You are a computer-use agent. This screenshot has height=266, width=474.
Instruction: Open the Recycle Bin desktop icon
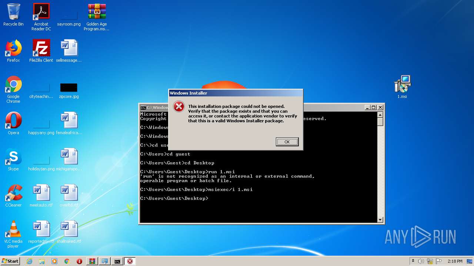pos(13,15)
